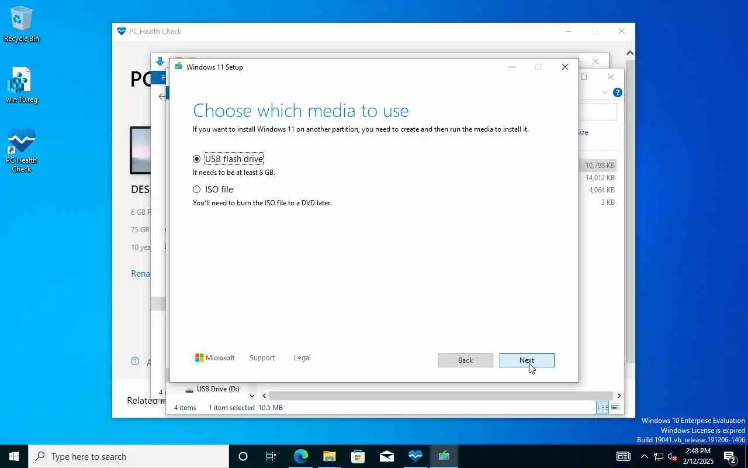Open the notification center icon
This screenshot has width=748, height=468.
[730, 456]
